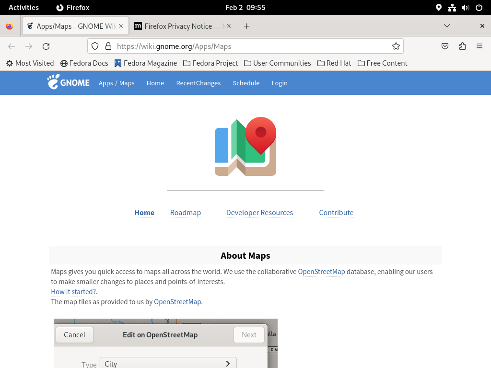Image resolution: width=491 pixels, height=368 pixels.
Task: Click the About Maps heading
Action: pyautogui.click(x=245, y=256)
